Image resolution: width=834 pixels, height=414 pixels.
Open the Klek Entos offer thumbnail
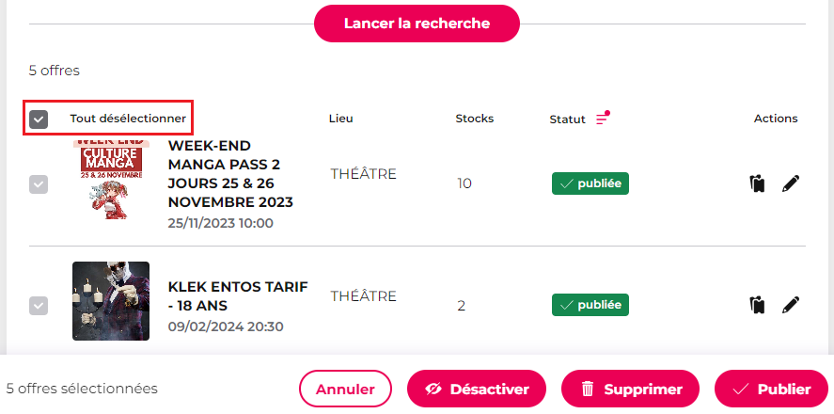point(111,300)
